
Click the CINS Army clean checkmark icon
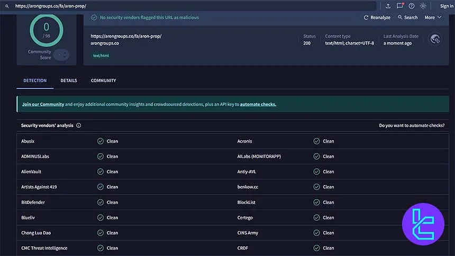click(x=316, y=233)
